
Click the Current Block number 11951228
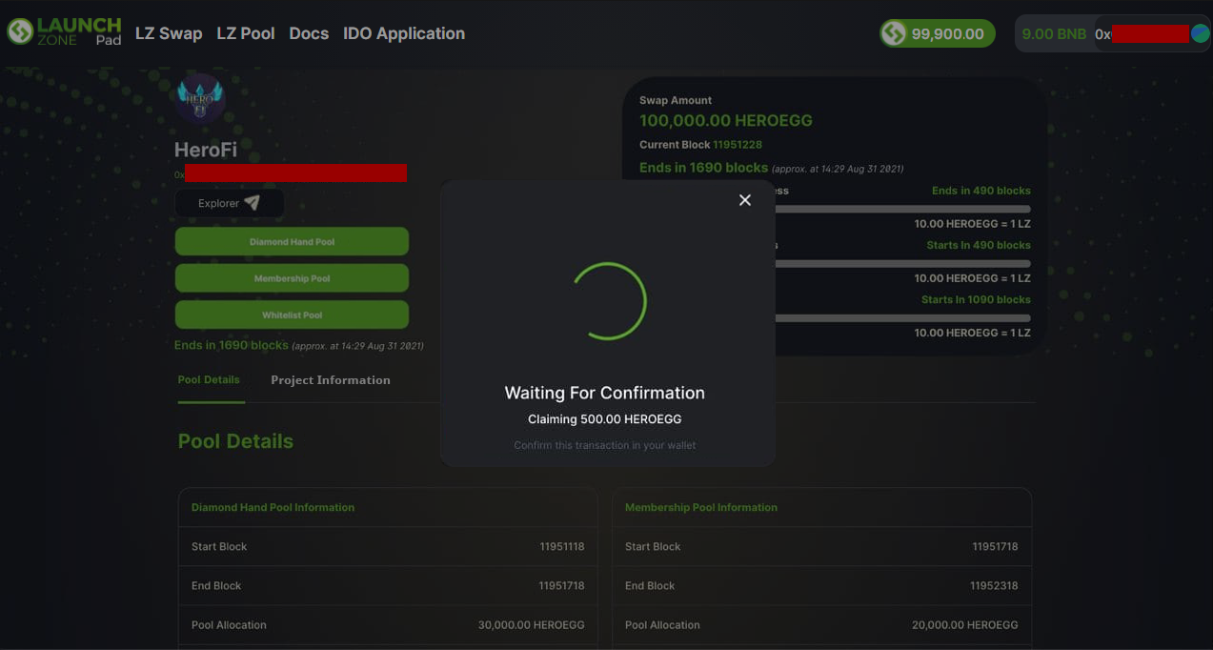pos(738,145)
